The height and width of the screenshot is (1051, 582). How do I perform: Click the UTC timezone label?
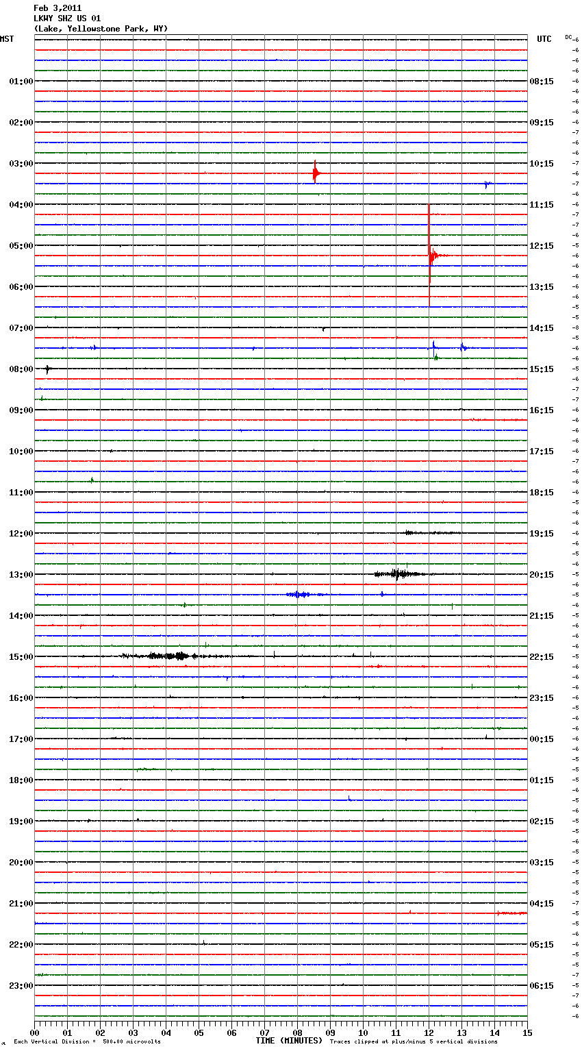[544, 39]
